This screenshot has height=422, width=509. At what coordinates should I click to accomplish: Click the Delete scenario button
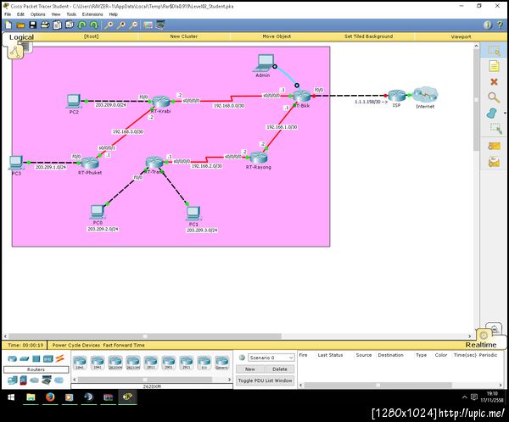pos(279,369)
